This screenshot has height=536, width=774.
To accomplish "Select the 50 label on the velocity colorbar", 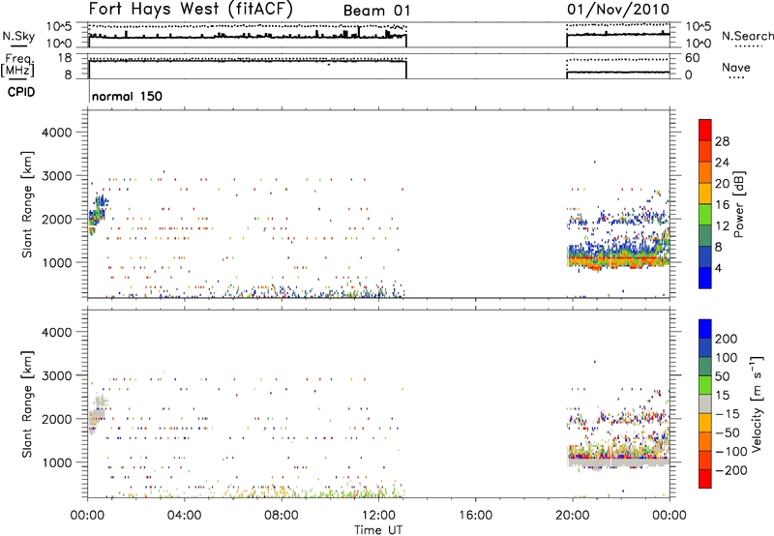I will click(722, 376).
